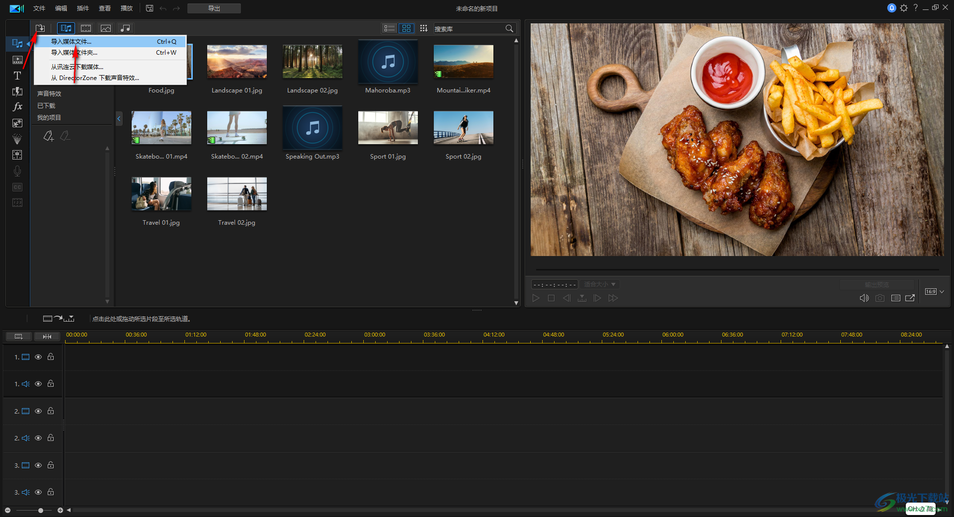Click the preview Stop button
954x517 pixels.
551,298
